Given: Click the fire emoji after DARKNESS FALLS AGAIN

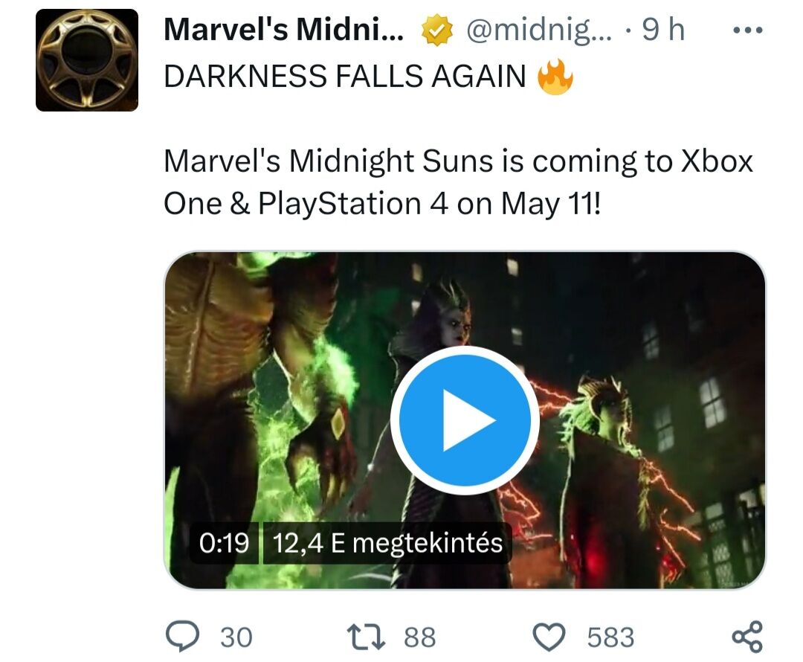Looking at the screenshot, I should coord(555,77).
